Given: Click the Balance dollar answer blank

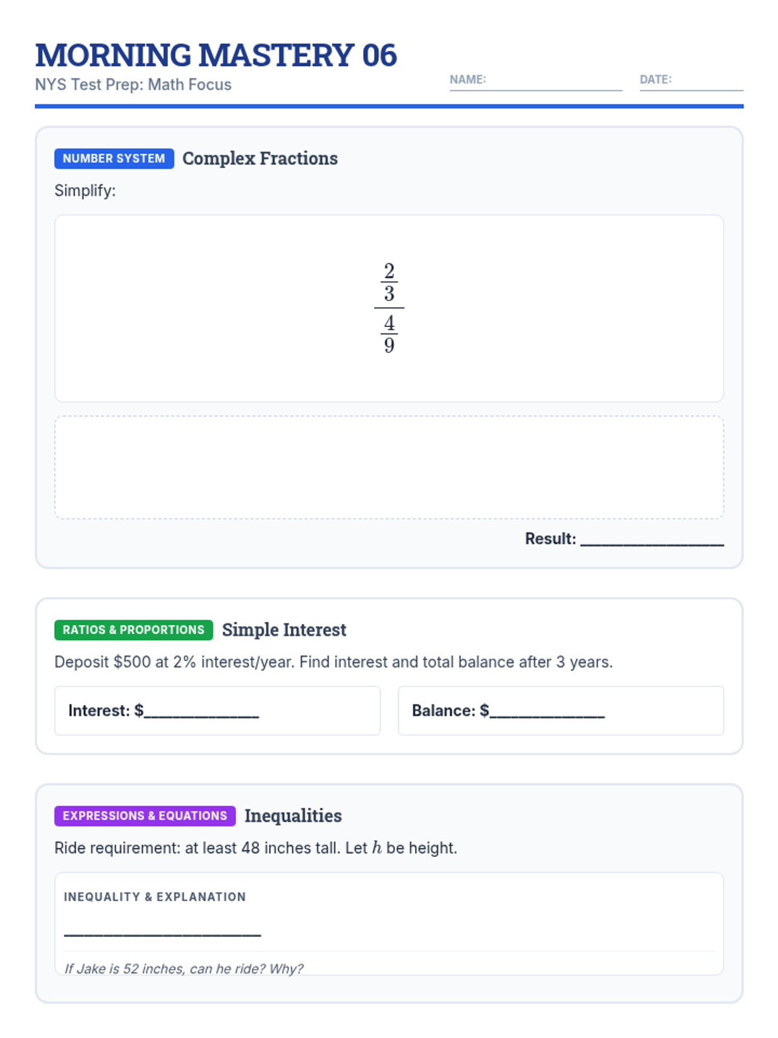Looking at the screenshot, I should coord(547,711).
